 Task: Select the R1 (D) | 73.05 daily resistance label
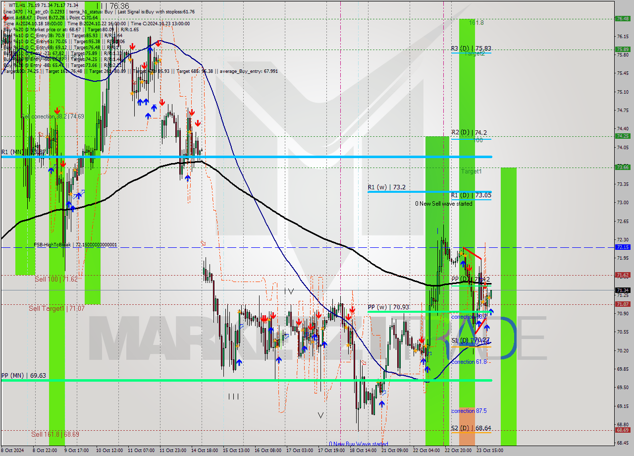coord(471,195)
